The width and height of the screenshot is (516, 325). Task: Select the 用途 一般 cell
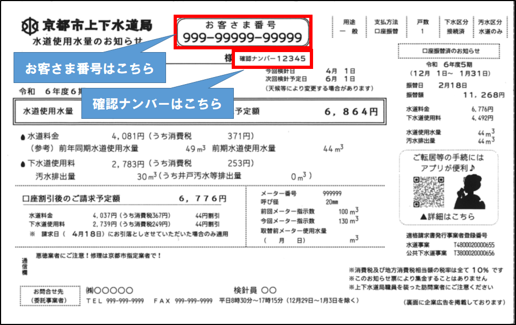point(348,27)
